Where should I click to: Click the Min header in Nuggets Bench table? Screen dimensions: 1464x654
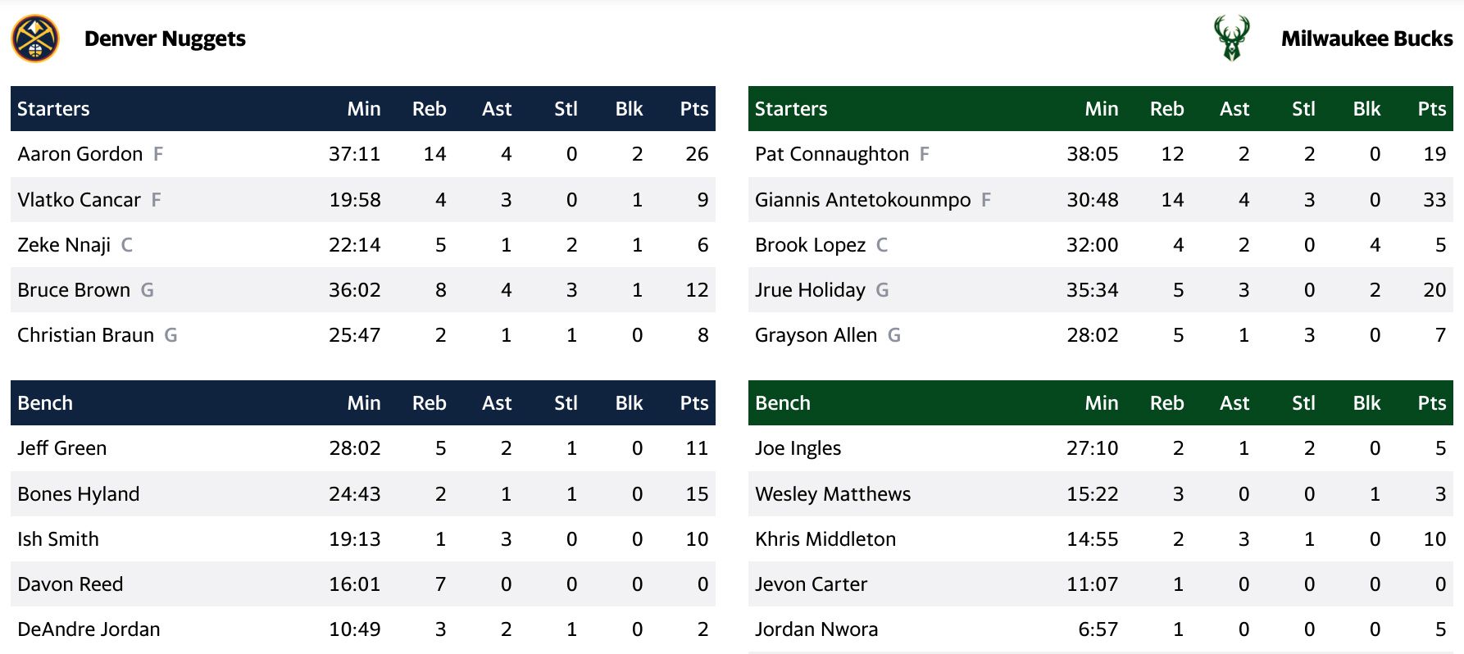pos(363,403)
